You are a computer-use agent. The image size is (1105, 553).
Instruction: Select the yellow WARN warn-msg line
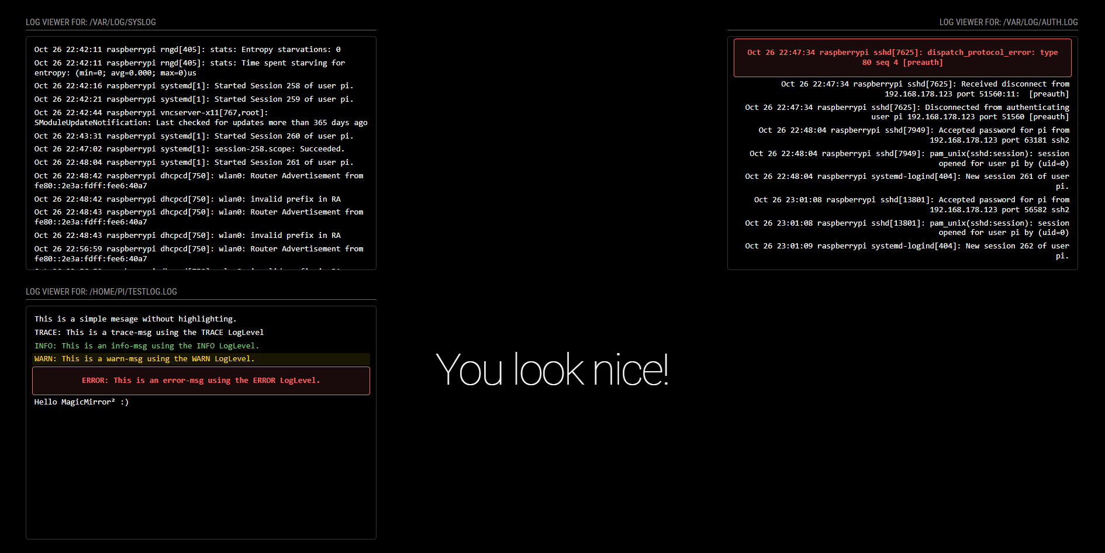[144, 359]
